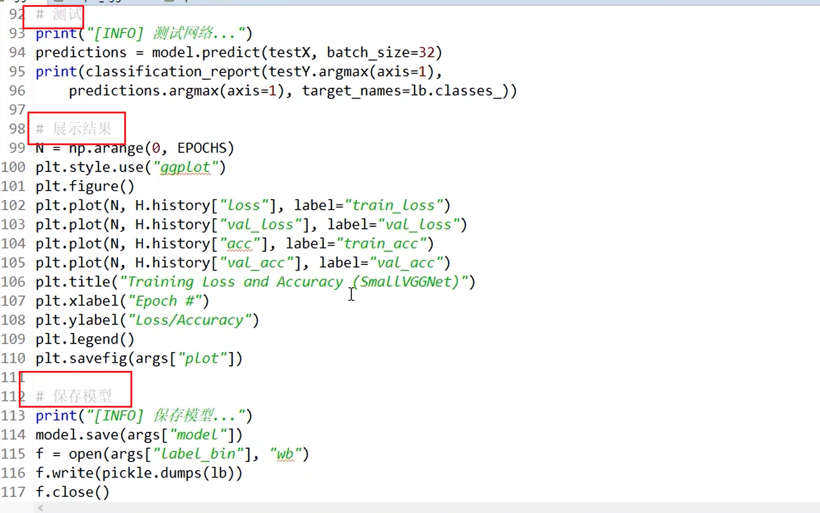Viewport: 820px width, 513px height.
Task: Click plt.title on line 106
Action: click(x=73, y=282)
